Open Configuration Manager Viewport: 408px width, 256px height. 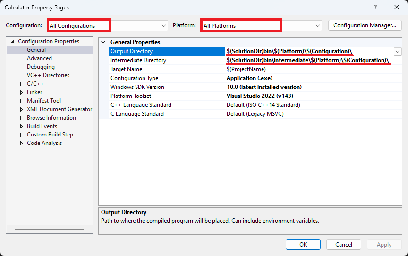click(365, 25)
